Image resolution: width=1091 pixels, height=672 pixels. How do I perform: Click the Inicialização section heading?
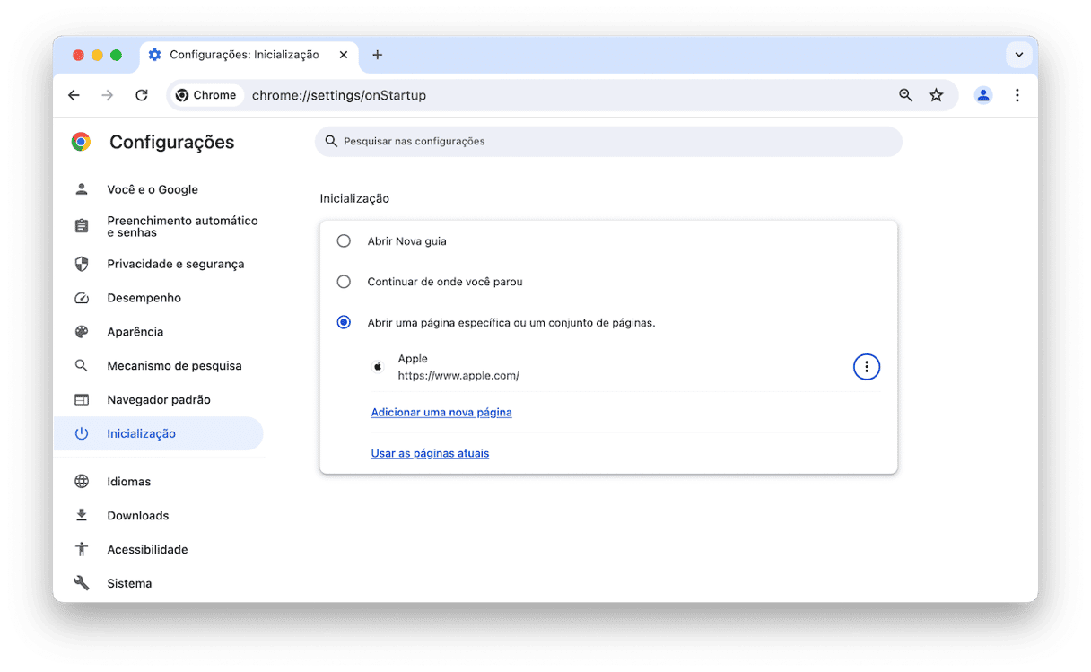(354, 199)
